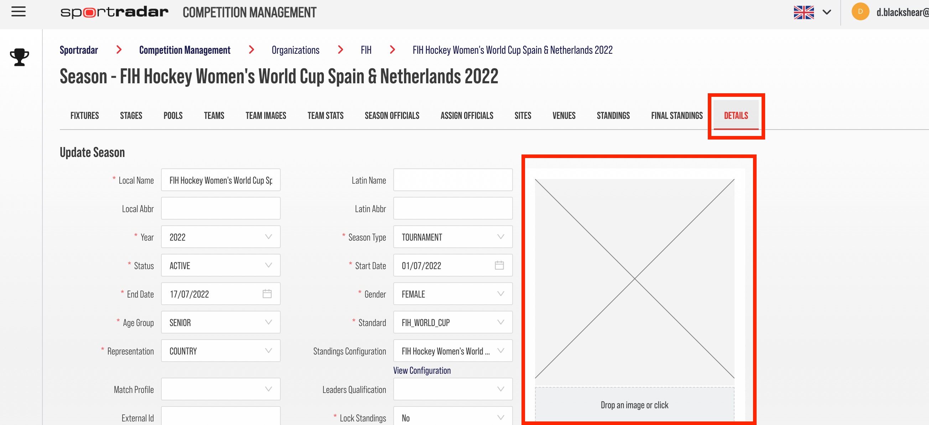929x425 pixels.
Task: Switch to the Fixtures tab
Action: point(84,116)
